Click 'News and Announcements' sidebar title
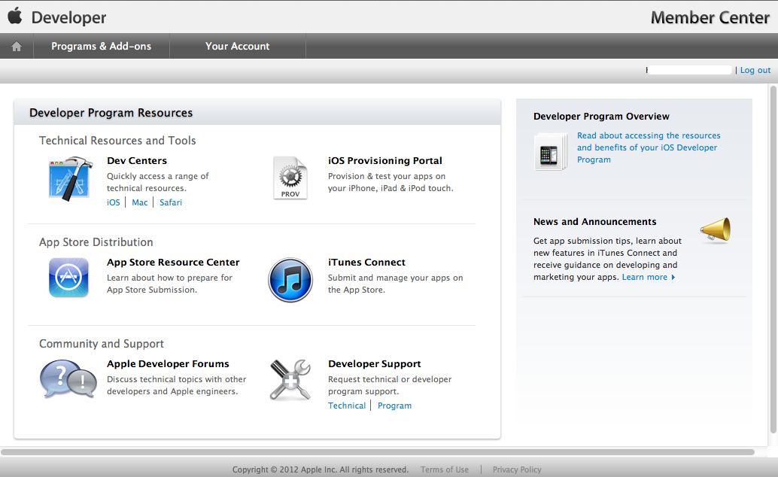Image resolution: width=778 pixels, height=477 pixels. 595,222
